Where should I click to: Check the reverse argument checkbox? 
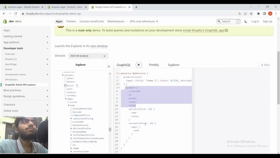65,92
